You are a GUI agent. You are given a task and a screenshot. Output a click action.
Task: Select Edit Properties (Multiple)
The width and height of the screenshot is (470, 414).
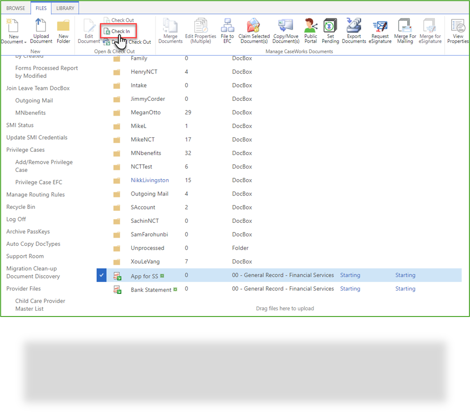click(200, 30)
